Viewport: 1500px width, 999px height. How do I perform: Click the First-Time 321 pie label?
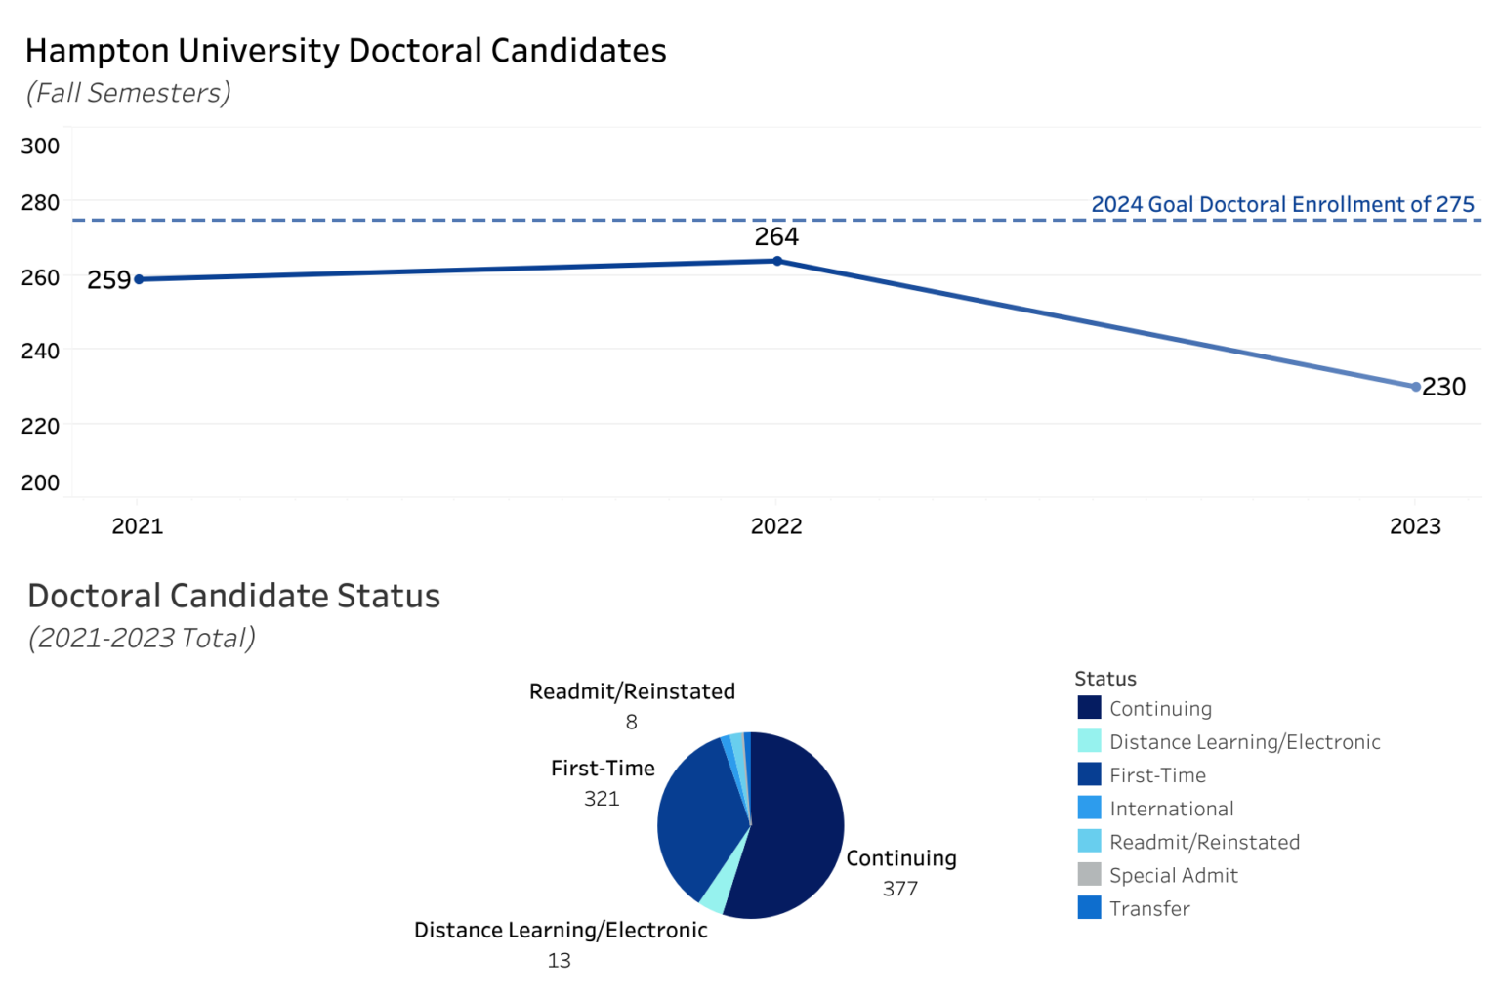point(603,783)
